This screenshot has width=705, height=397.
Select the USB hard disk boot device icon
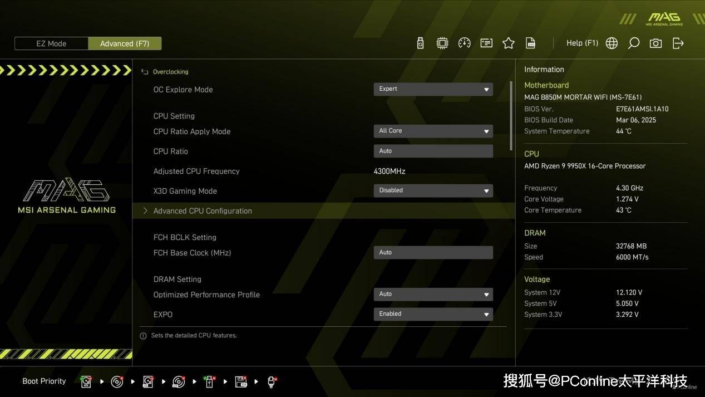[148, 381]
